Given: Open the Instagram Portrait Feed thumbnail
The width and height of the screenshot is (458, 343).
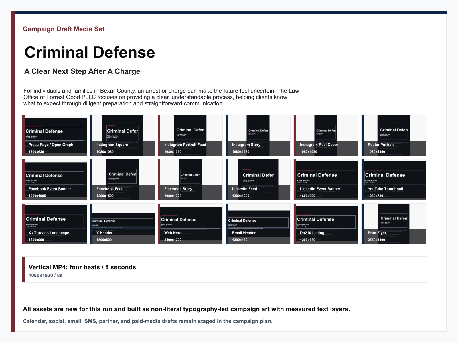Looking at the screenshot, I should 190,136.
